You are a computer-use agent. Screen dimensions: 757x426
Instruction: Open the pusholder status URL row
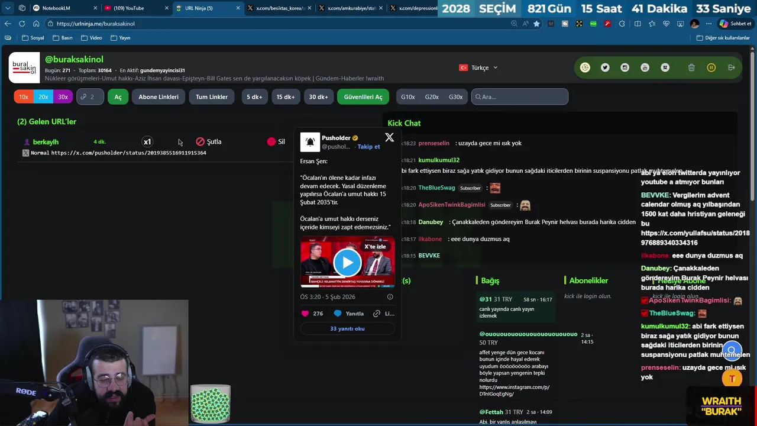128,153
